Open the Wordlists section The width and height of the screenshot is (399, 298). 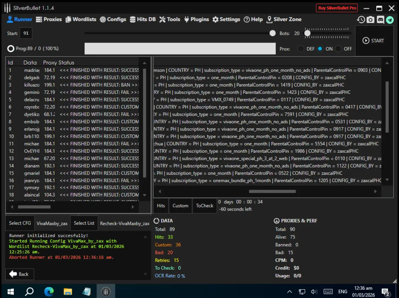pyautogui.click(x=81, y=19)
